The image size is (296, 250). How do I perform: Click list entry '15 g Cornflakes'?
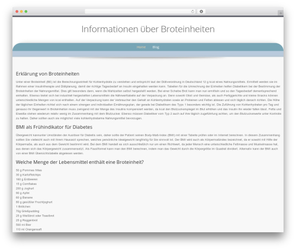tap(26, 184)
